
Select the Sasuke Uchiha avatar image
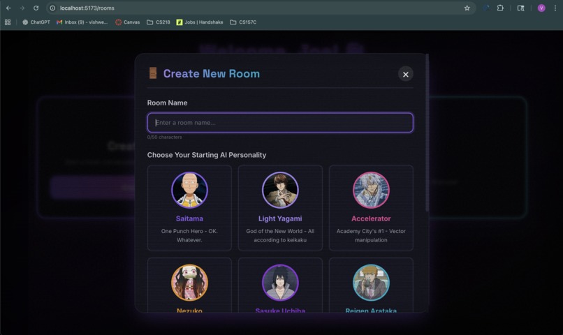click(280, 283)
